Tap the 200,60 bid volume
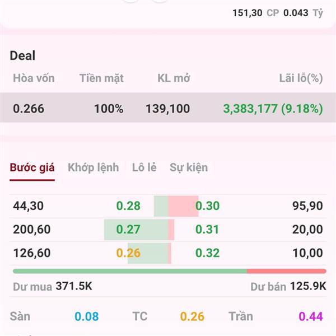 32,230
